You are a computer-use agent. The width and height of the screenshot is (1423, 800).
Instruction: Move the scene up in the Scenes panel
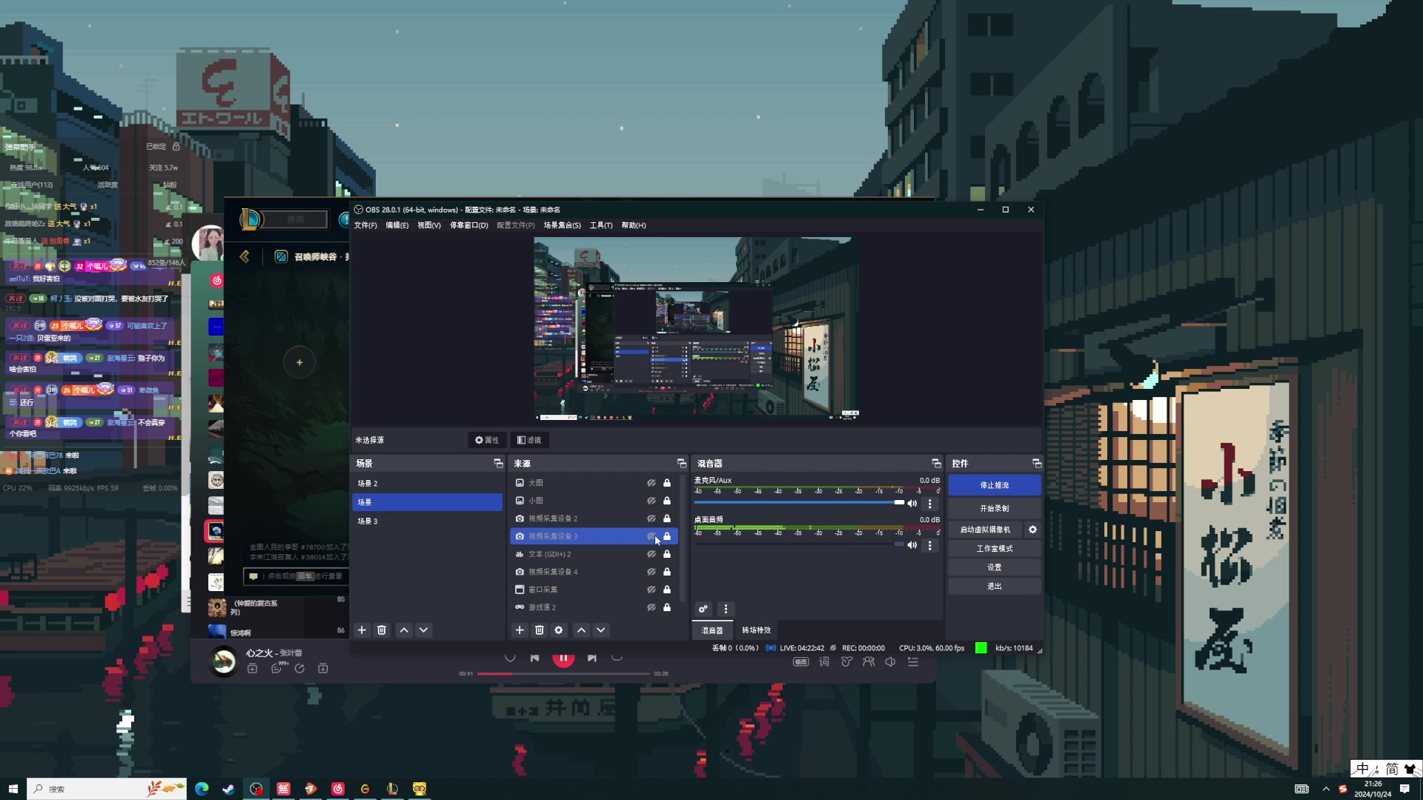(404, 630)
